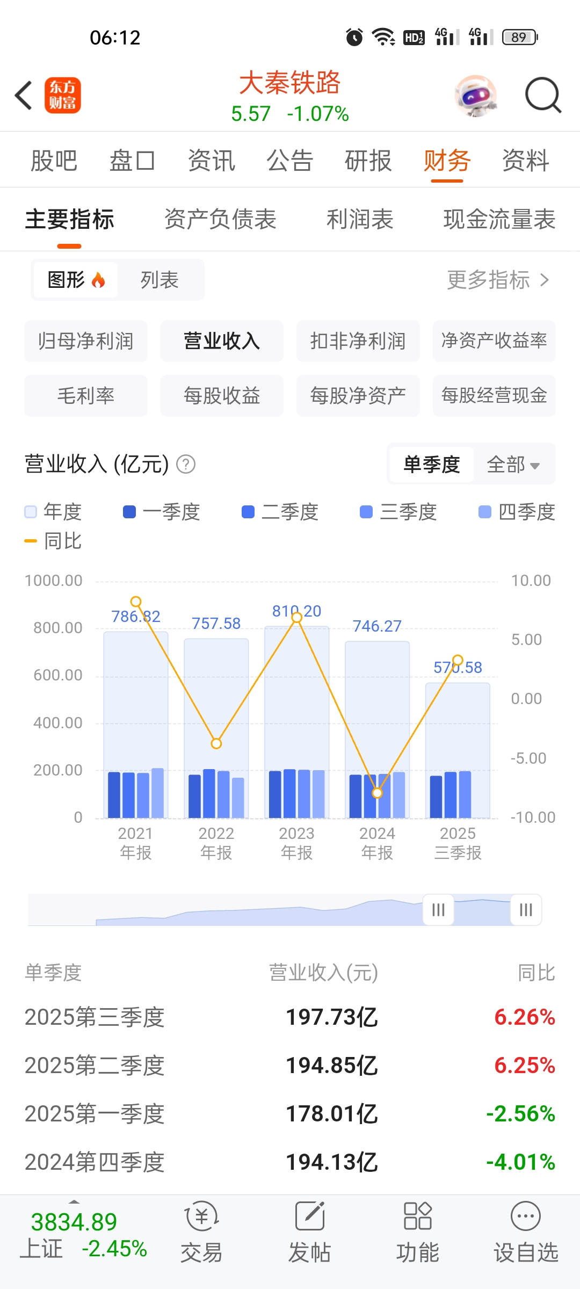Toggle the 一季度 legend series
Screen dimensions: 580x1289
(162, 512)
